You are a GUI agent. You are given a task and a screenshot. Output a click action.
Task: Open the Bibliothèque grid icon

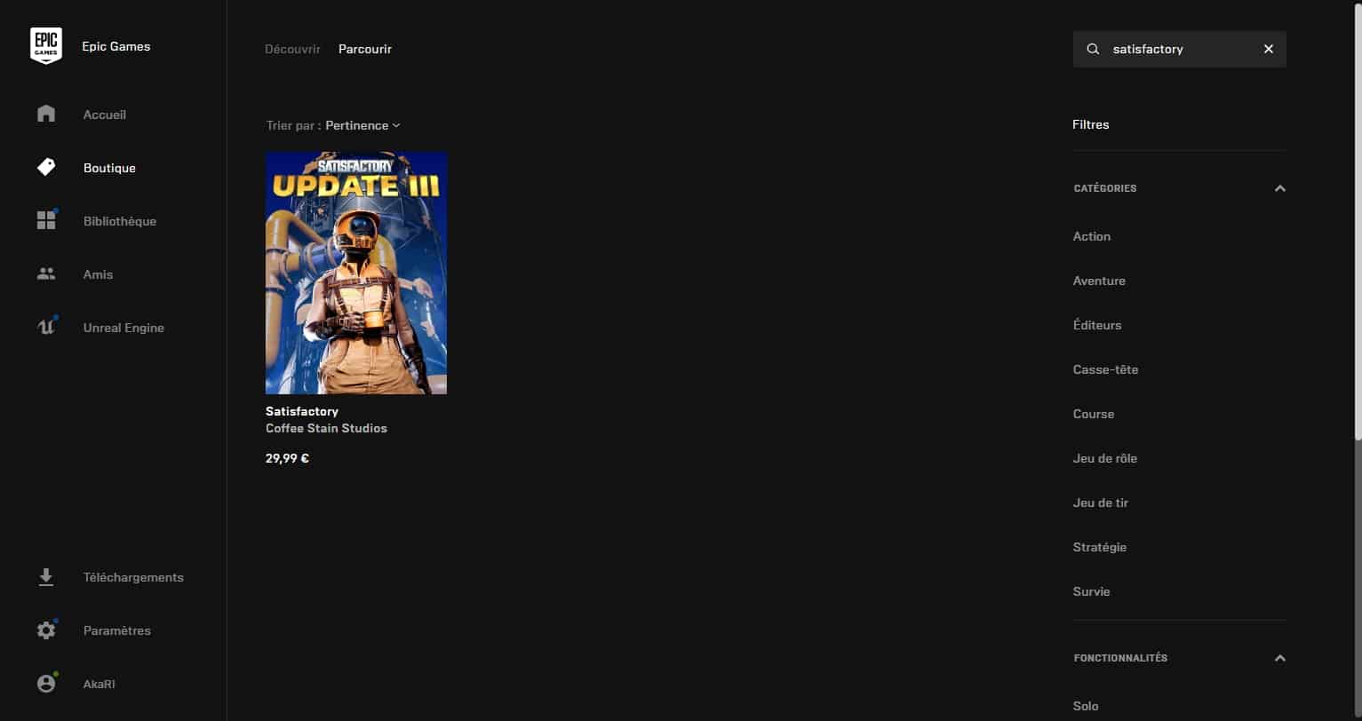pyautogui.click(x=46, y=220)
